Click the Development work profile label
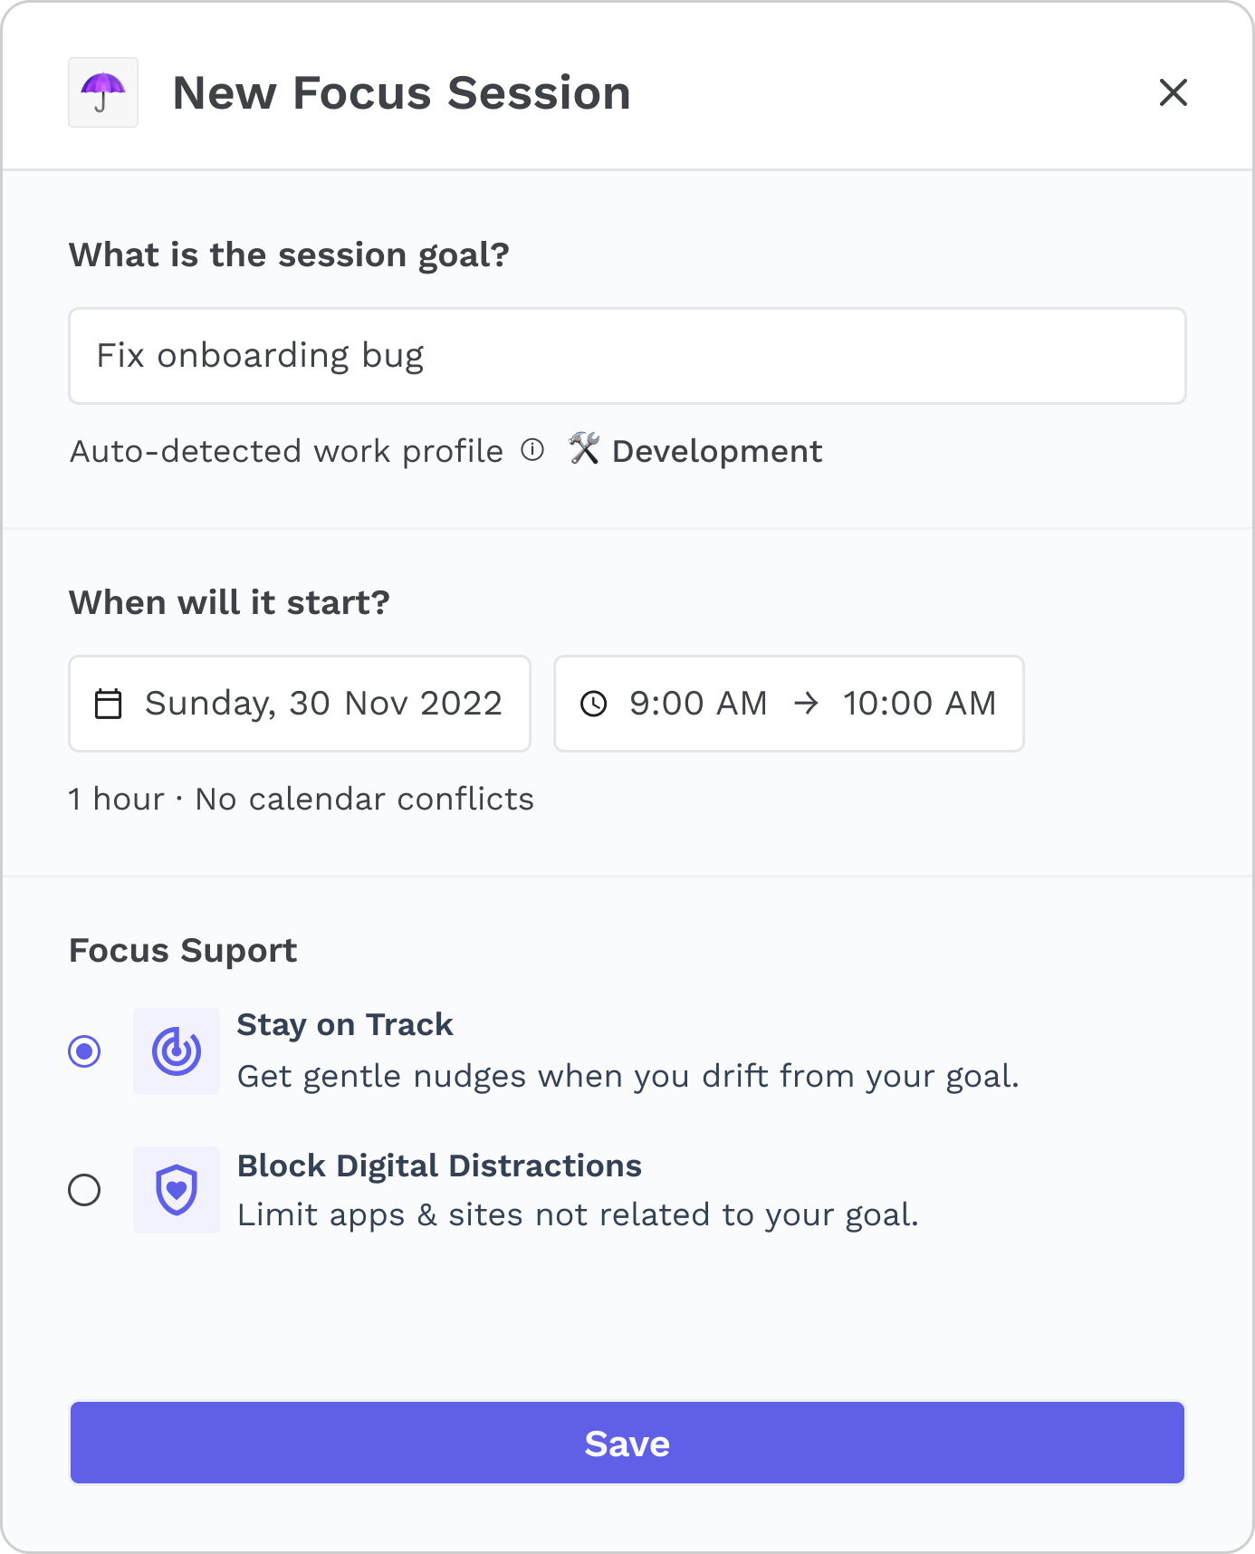The height and width of the screenshot is (1554, 1255). point(717,451)
